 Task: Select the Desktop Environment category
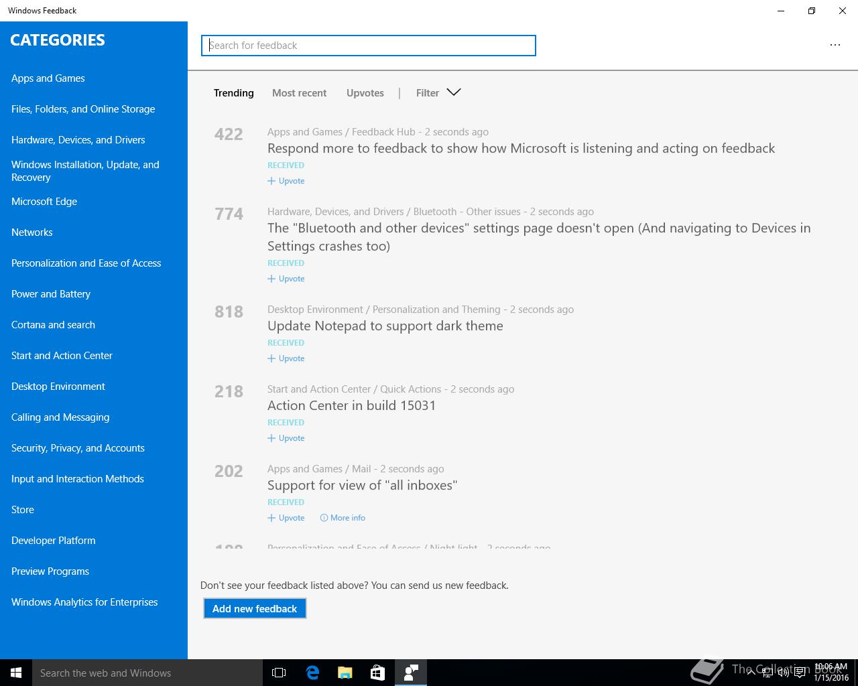(x=58, y=387)
